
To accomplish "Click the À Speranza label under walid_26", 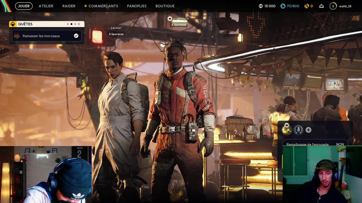I will point(179,25).
